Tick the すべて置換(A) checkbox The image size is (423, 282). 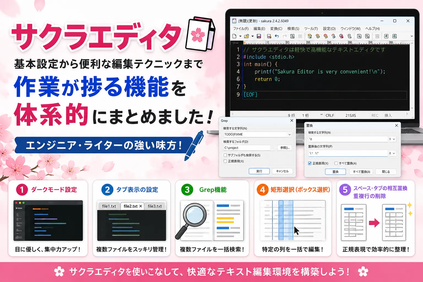[x=336, y=163]
